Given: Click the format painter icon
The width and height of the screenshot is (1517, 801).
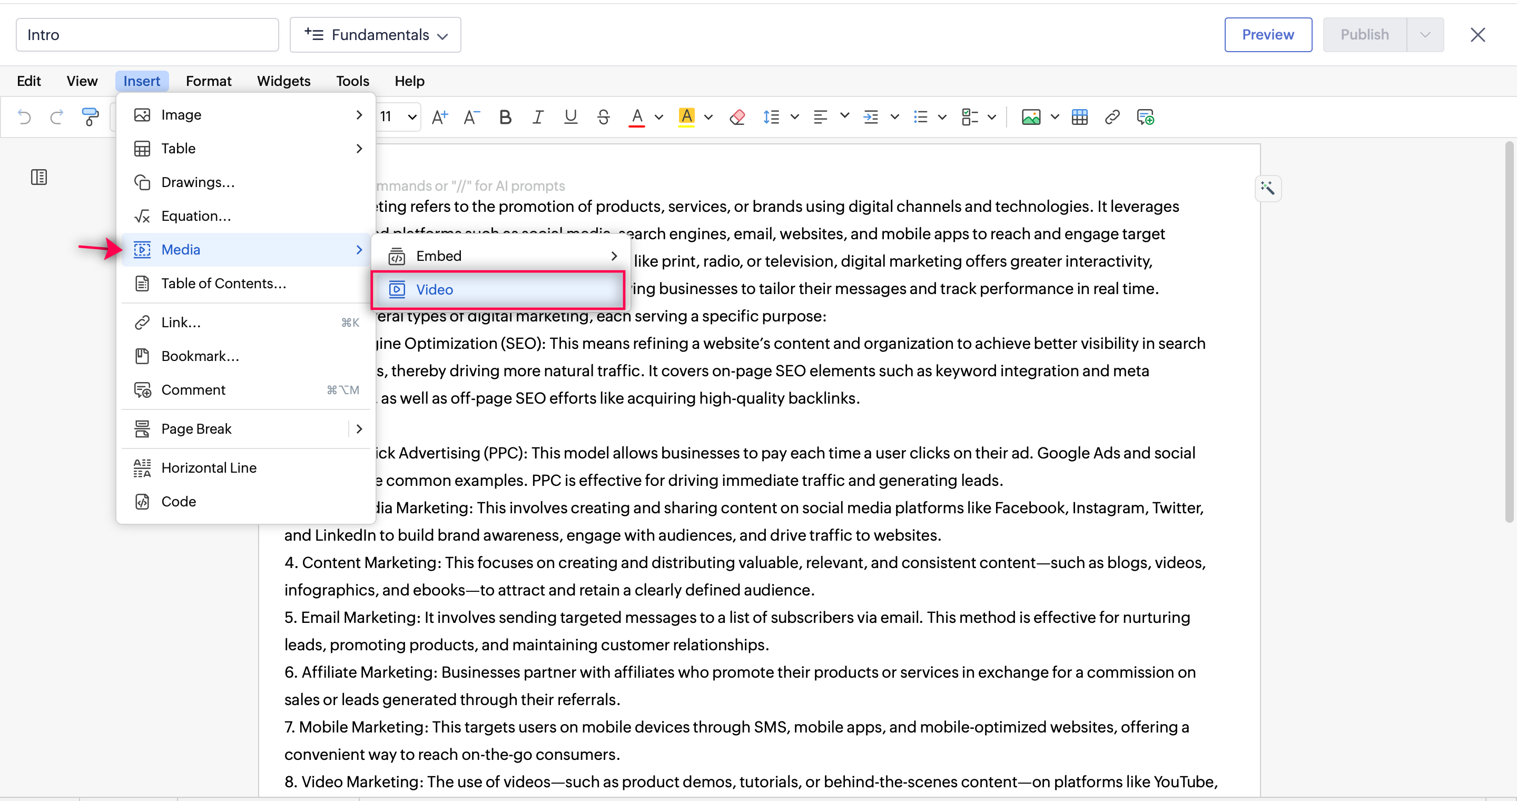Looking at the screenshot, I should (x=90, y=117).
